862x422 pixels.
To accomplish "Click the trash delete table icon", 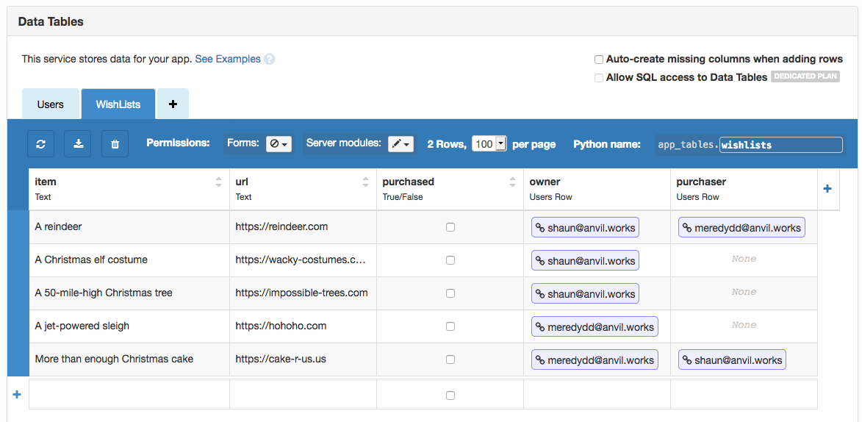I will tap(115, 144).
